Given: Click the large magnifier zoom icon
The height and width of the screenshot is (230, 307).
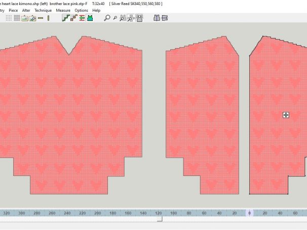Looking at the screenshot, I should pyautogui.click(x=106, y=18).
